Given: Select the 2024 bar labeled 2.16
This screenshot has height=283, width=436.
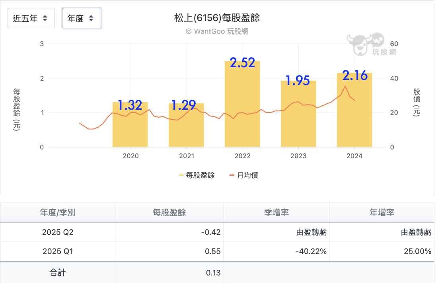Looking at the screenshot, I should [x=354, y=113].
